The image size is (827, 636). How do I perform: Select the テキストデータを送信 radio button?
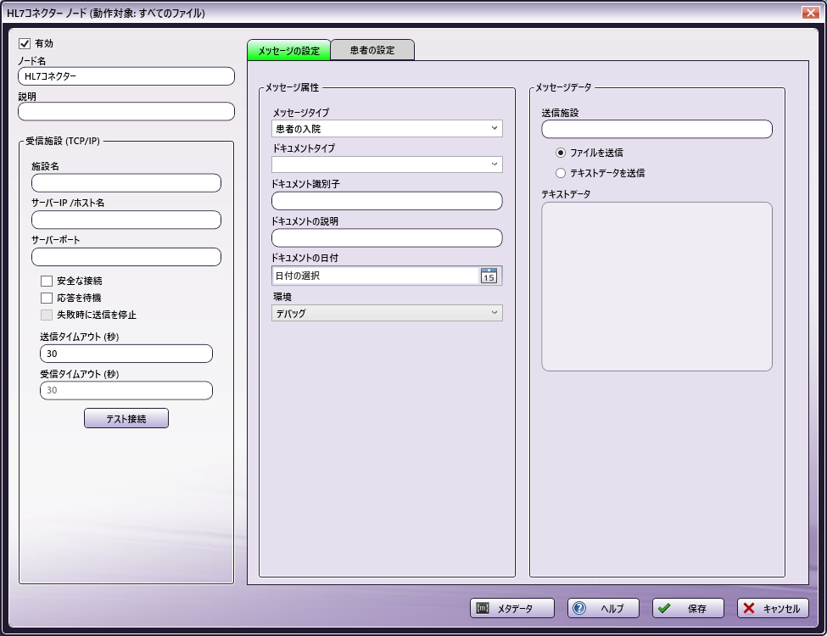pyautogui.click(x=561, y=173)
